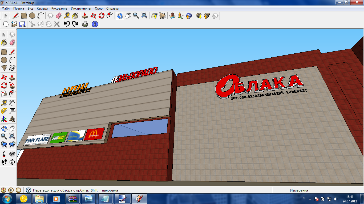The image size is (364, 204).
Task: Click the geo-location status bar icon
Action: tap(3, 190)
